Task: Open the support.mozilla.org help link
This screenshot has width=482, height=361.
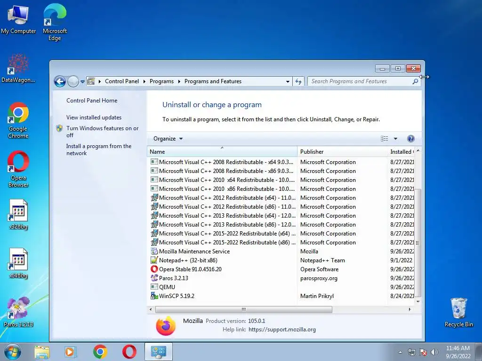Action: (x=282, y=330)
